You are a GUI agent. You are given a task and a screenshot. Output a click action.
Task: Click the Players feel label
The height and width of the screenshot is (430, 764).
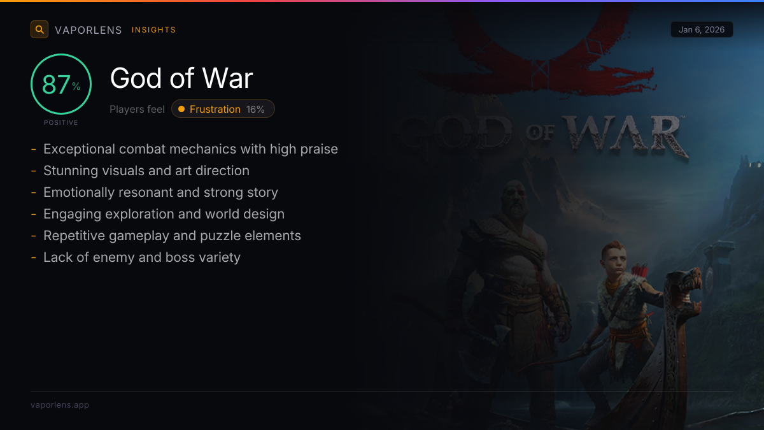[x=137, y=109]
